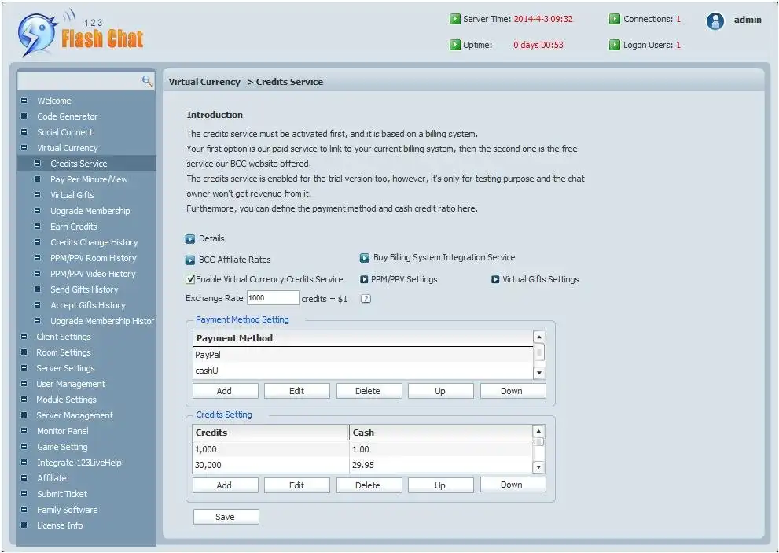Toggle Enable Virtual Currency Credits Service checkbox
The width and height of the screenshot is (779, 553).
[190, 279]
